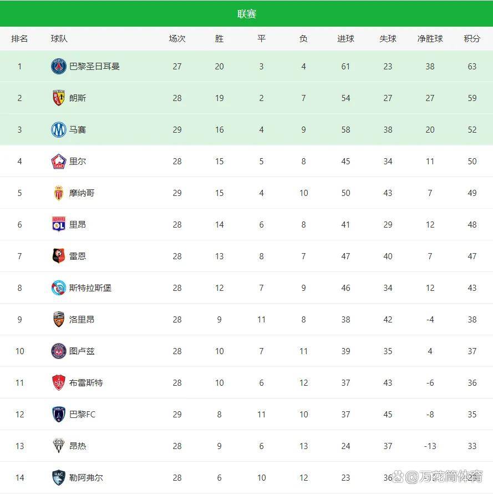Click the Brest club crest icon
This screenshot has width=493, height=494.
[59, 383]
